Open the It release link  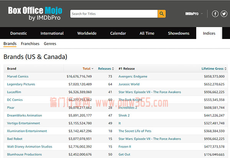click(x=120, y=123)
